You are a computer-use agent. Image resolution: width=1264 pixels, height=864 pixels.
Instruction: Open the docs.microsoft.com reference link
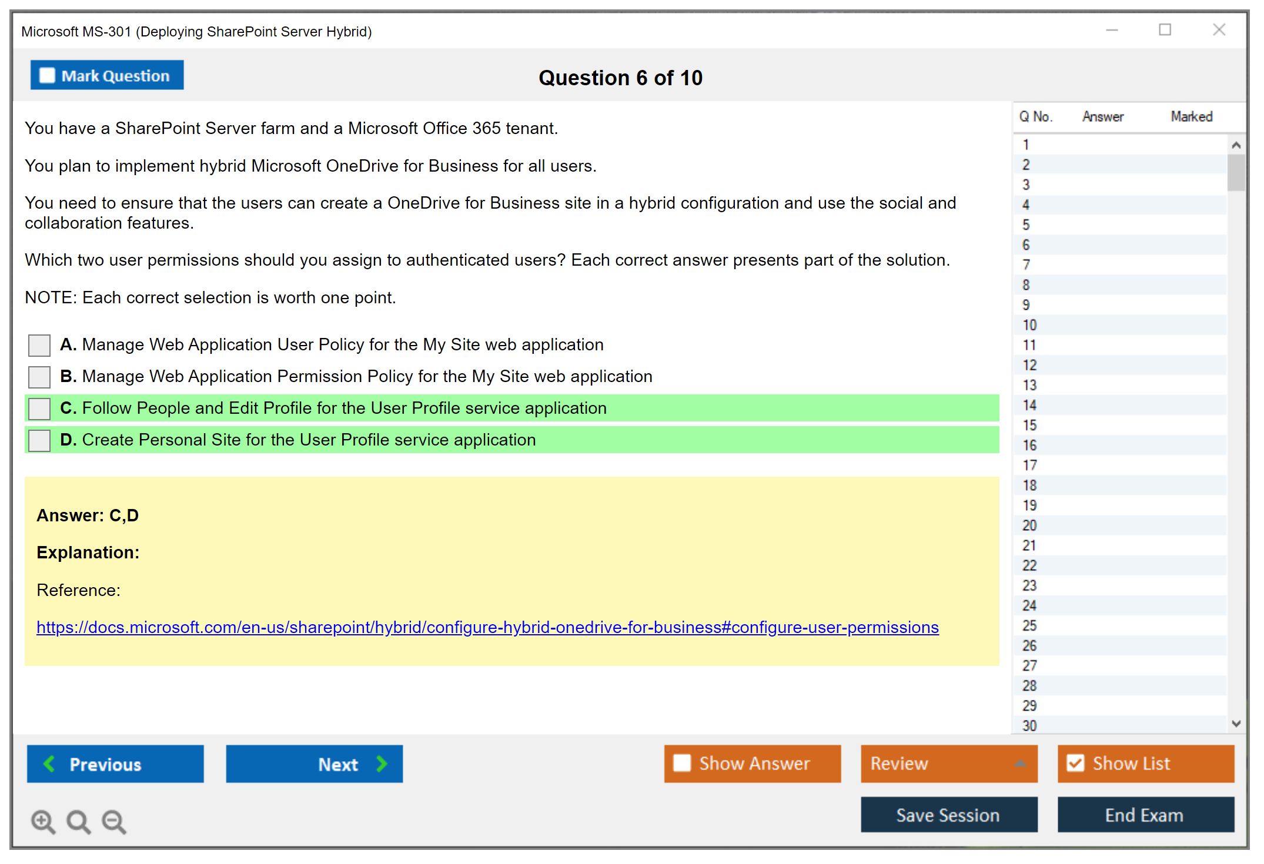pyautogui.click(x=487, y=627)
